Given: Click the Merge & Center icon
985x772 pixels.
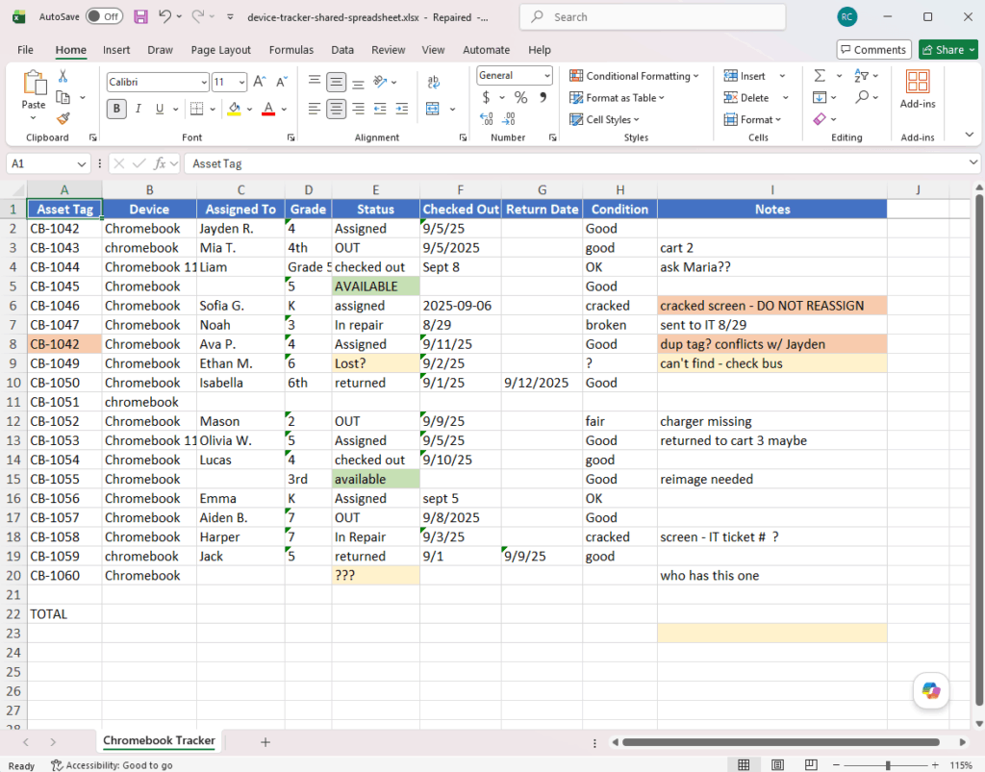Looking at the screenshot, I should pos(433,109).
